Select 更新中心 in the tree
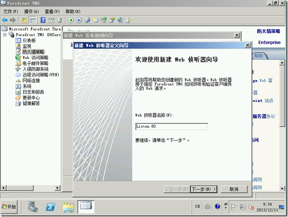Image resolution: width=288 pixels, height=217 pixels. click(x=31, y=98)
